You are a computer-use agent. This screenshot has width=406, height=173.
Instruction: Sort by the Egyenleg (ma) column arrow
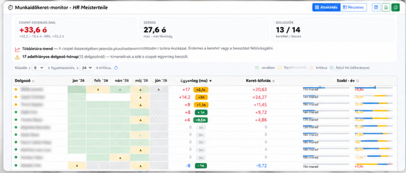210,81
